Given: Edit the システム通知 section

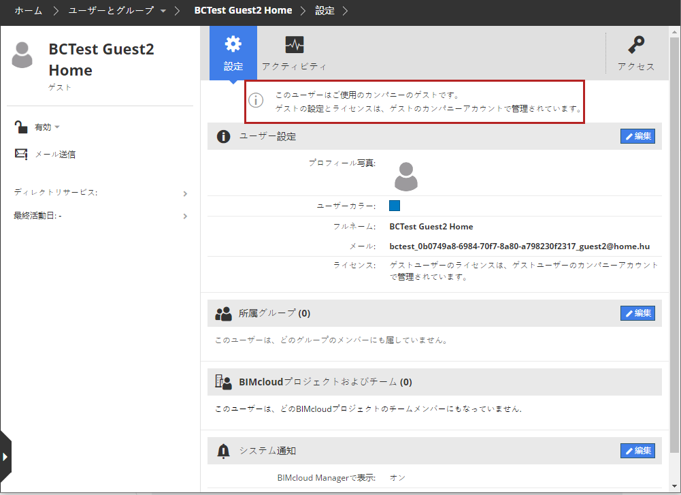Looking at the screenshot, I should 637,451.
